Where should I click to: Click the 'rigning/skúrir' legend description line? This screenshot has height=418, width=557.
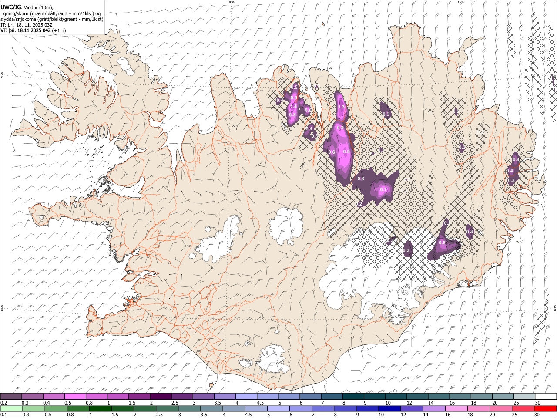click(x=50, y=13)
